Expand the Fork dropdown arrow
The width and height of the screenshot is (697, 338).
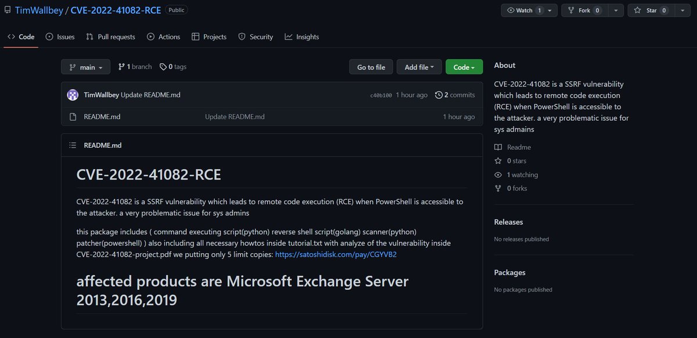[616, 10]
